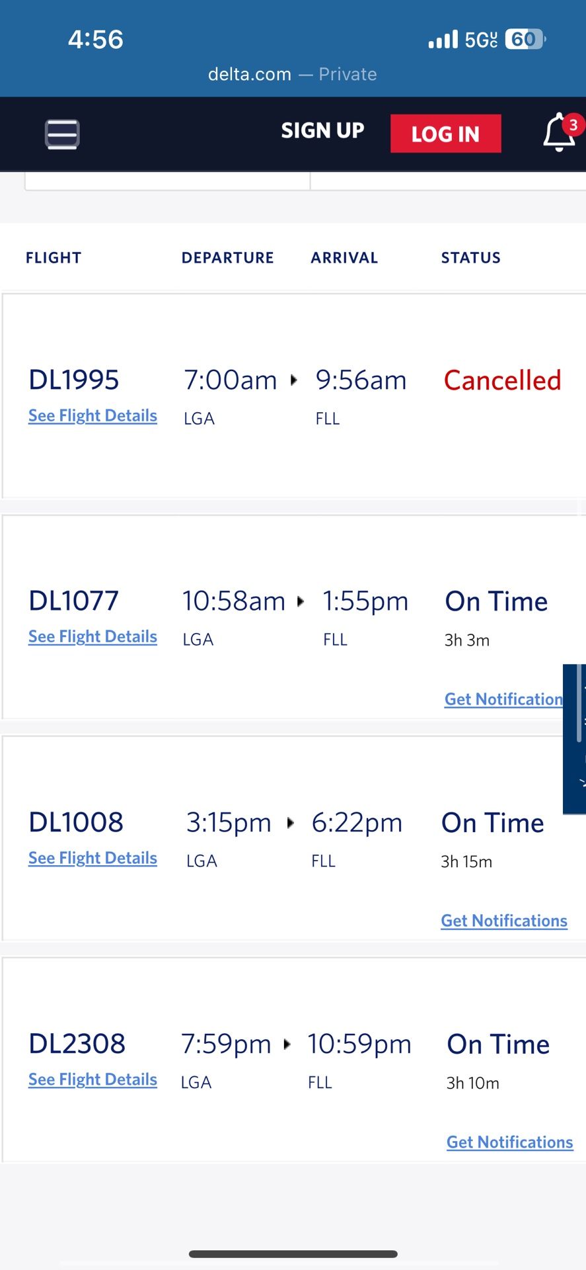Tap the cellular signal bars icon
586x1270 pixels.
(443, 40)
